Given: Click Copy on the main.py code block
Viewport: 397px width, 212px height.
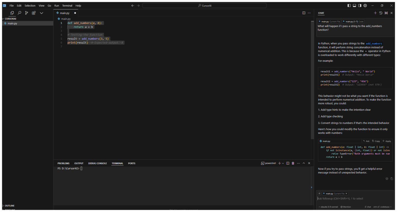Looking at the screenshot, I should coord(376,141).
